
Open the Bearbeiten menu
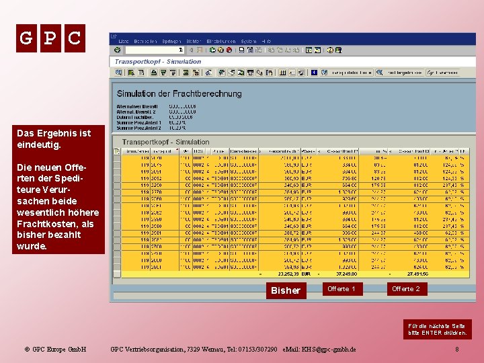coord(145,41)
